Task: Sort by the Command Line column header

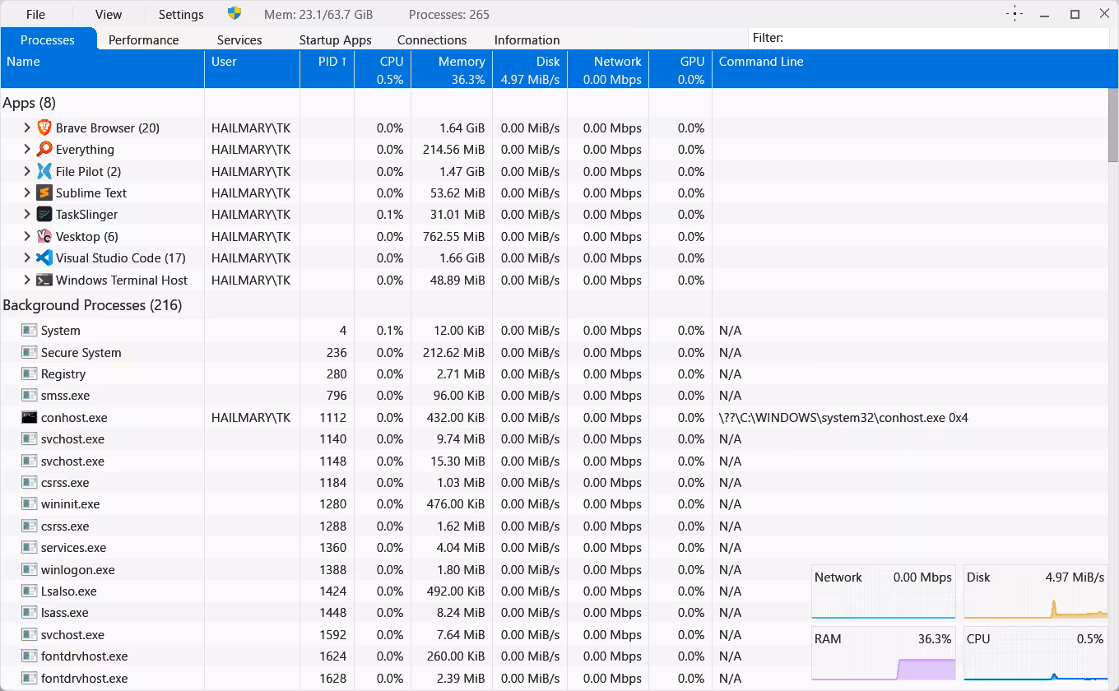Action: tap(910, 69)
